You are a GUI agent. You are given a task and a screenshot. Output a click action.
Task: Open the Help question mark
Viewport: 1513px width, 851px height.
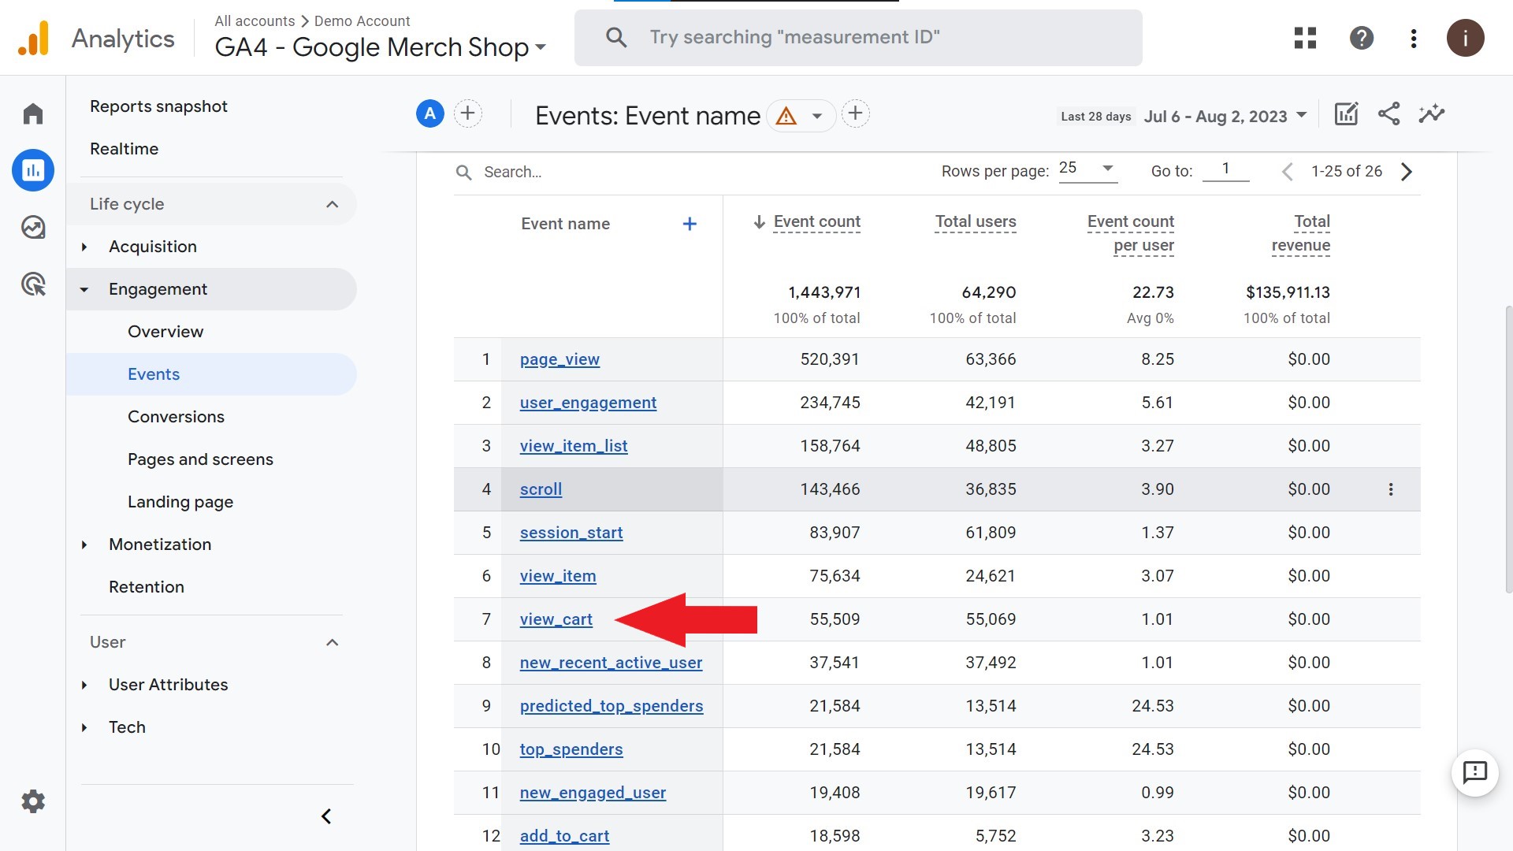click(1362, 38)
